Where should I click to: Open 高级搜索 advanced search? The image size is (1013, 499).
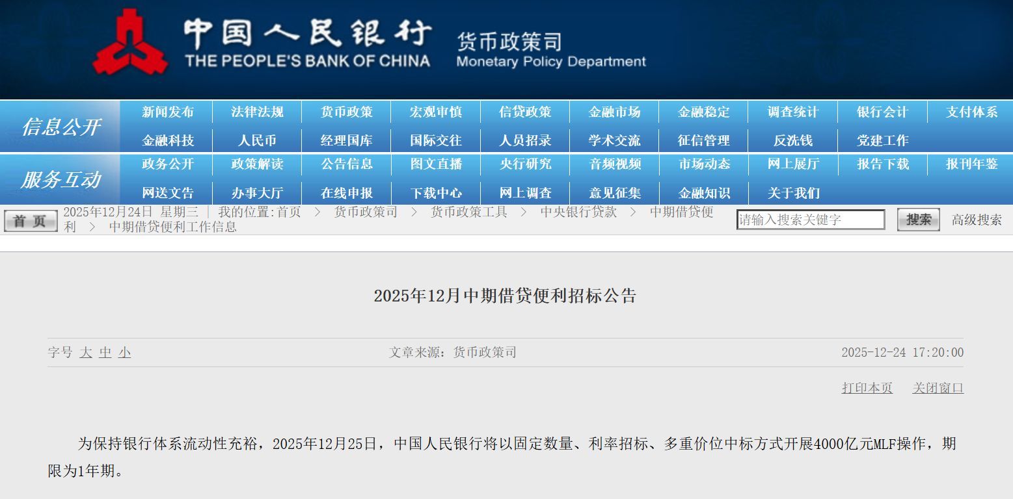pyautogui.click(x=976, y=220)
